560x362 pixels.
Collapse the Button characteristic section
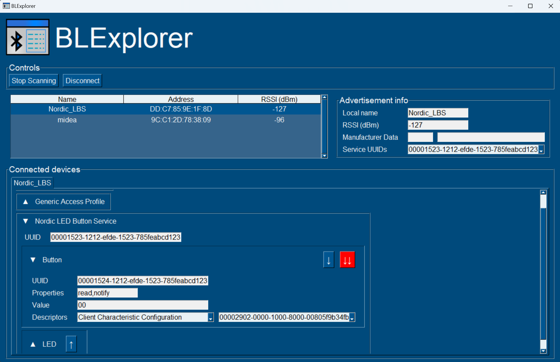(x=33, y=260)
